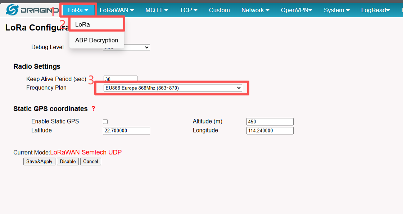The image size is (403, 214).
Task: Click the Disable button
Action: pos(68,162)
